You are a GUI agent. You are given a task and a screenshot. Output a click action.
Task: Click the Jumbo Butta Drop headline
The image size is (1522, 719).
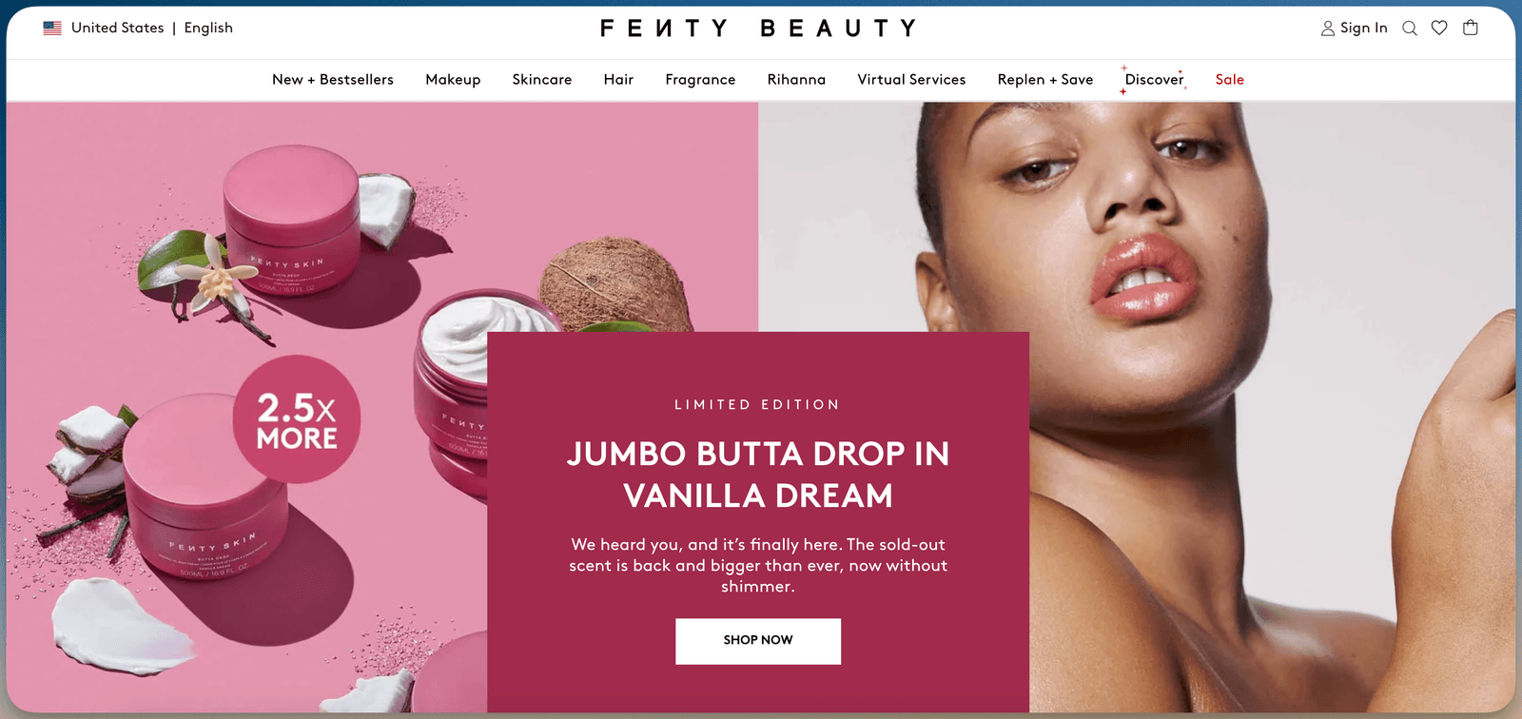pyautogui.click(x=758, y=475)
